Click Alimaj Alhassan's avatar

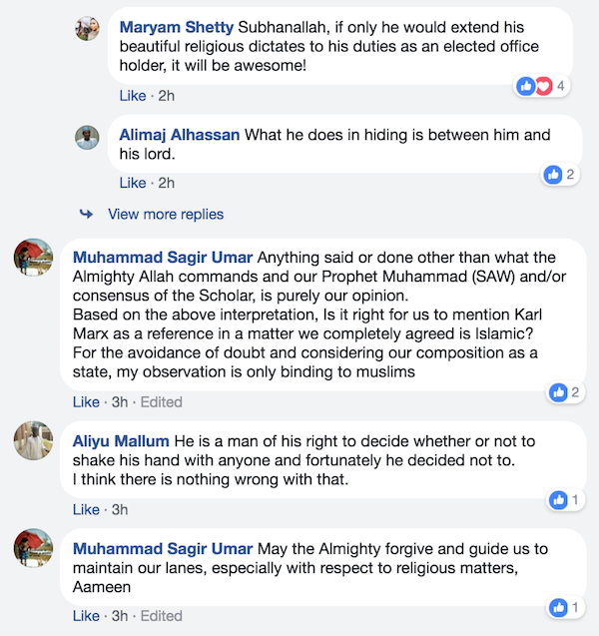click(87, 138)
